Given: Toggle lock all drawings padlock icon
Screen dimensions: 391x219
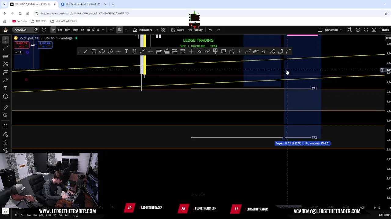Looking at the screenshot, I should coord(5,142).
